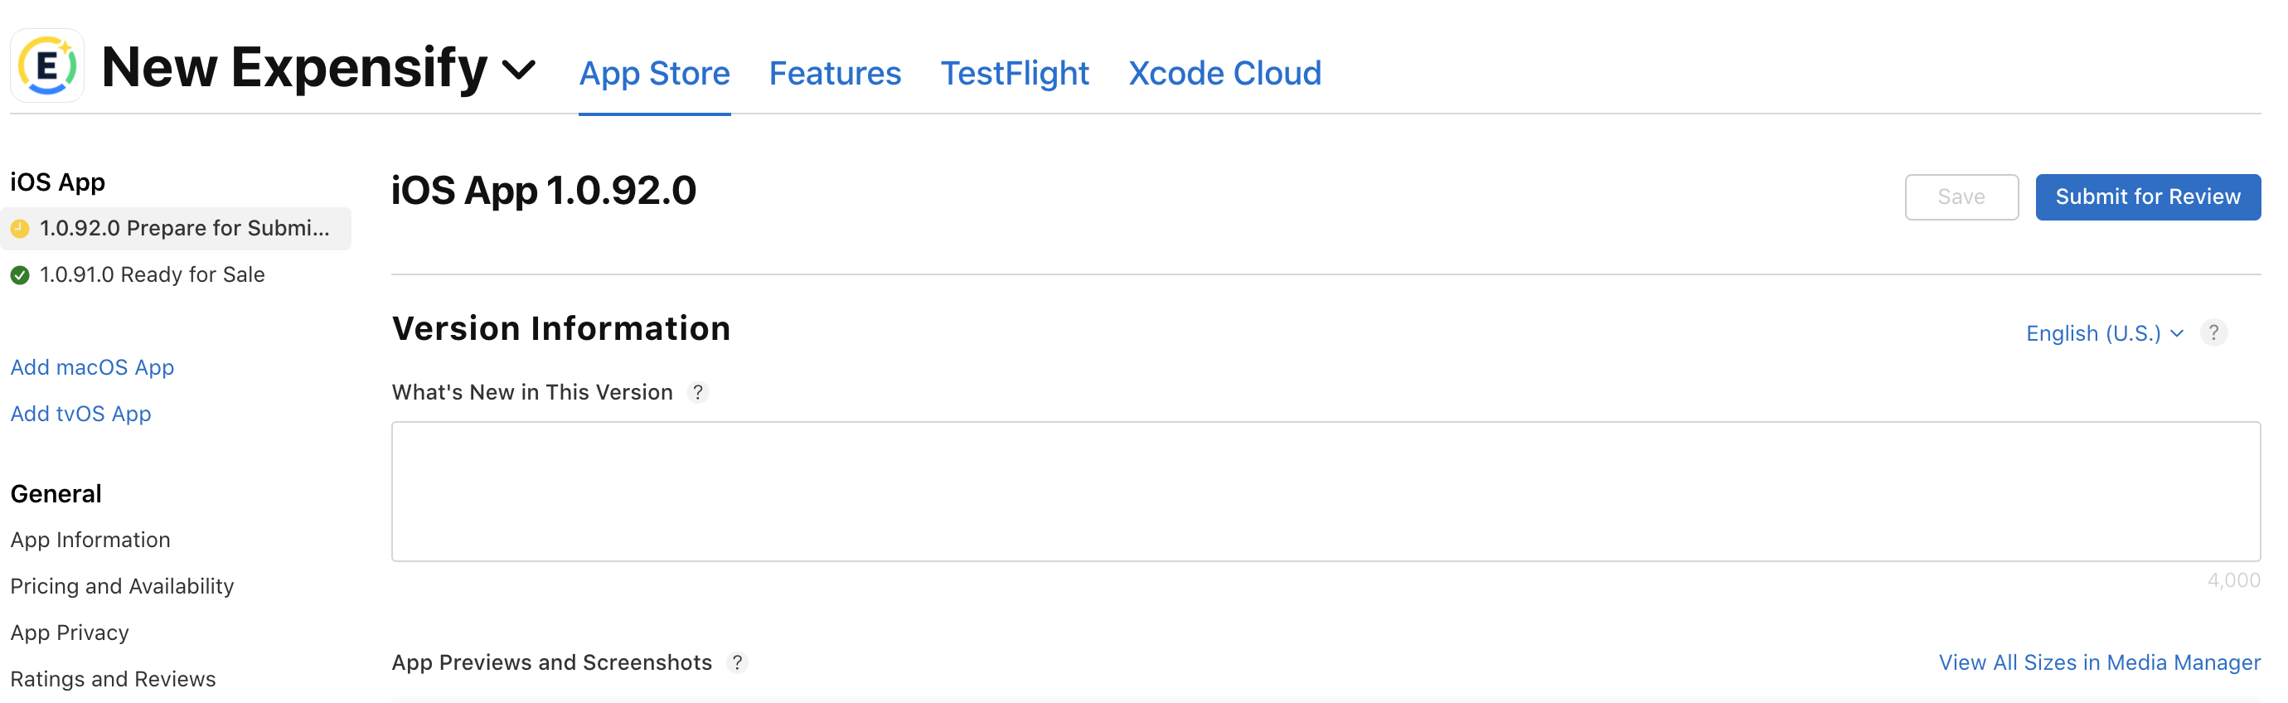Viewport: 2288px width, 703px height.
Task: Click the green Ready for Sale checkmark icon
Action: (x=20, y=274)
